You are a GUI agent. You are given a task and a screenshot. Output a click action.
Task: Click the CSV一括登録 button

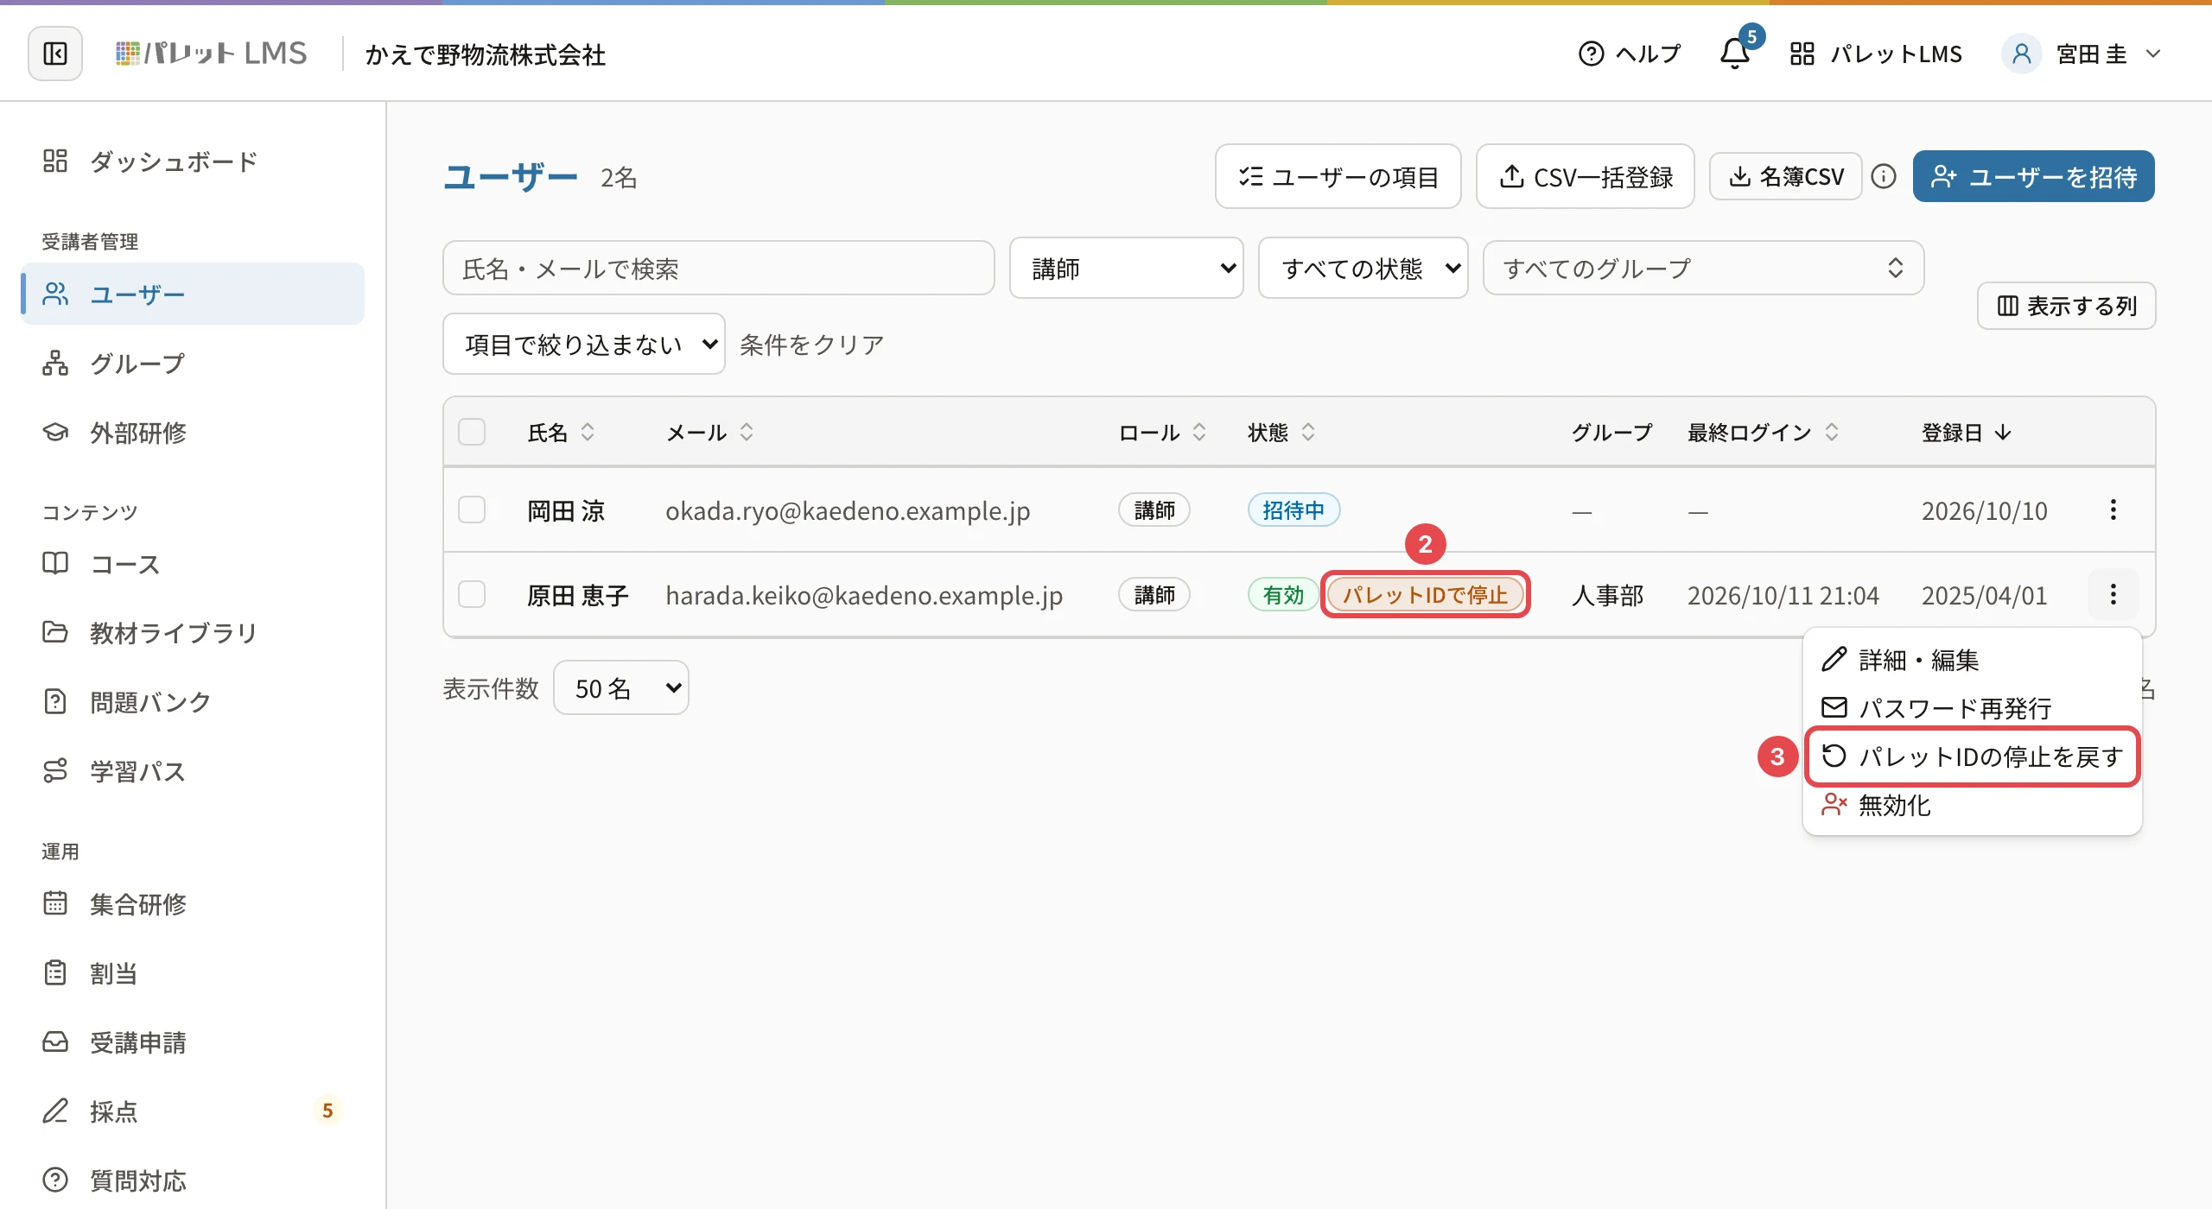point(1586,176)
